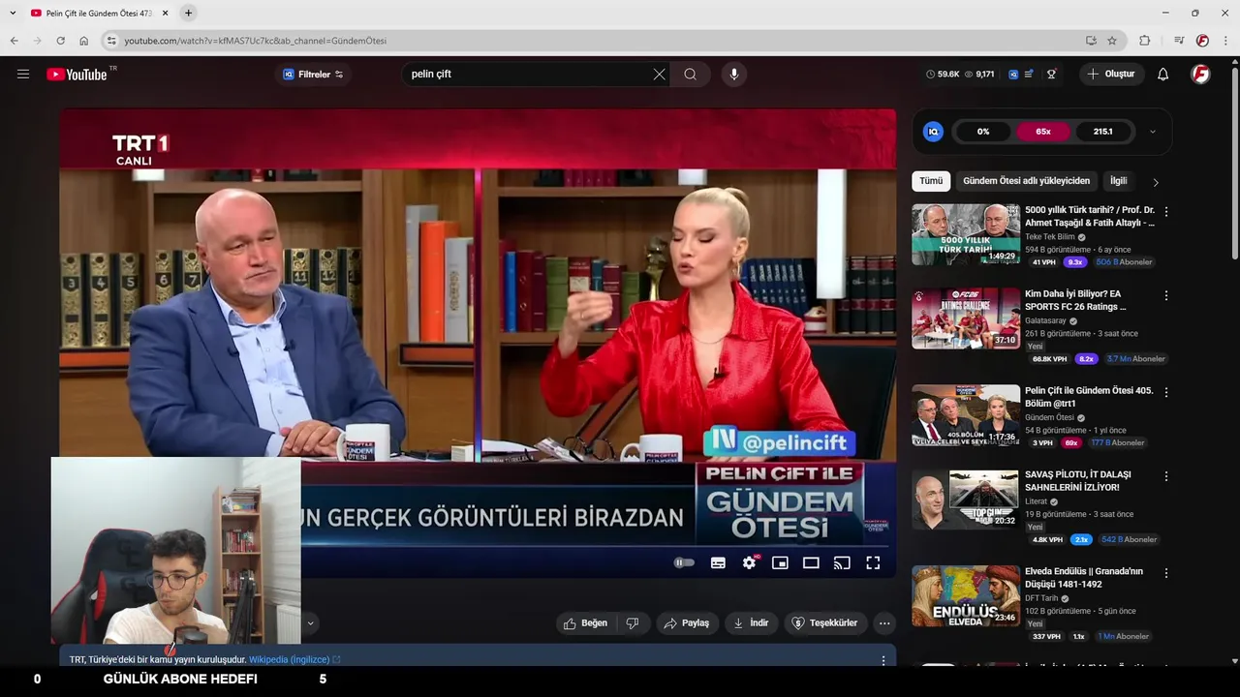1240x697 pixels.
Task: Open 'SAVAŞ PİLOTU, İT DALAŞI' thumbnail
Action: coord(966,500)
